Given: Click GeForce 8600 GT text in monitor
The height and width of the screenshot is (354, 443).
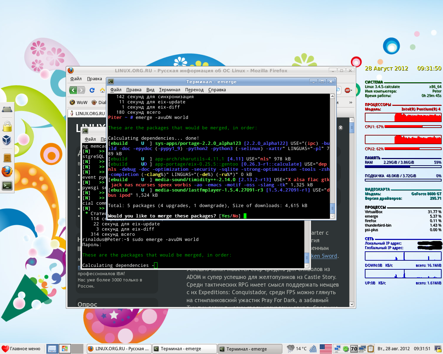Looking at the screenshot, I should click(426, 194).
